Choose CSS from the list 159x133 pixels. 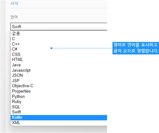[59, 54]
